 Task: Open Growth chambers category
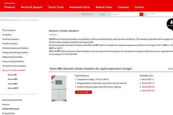point(10,44)
